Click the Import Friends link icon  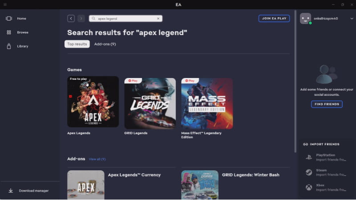coord(306,144)
